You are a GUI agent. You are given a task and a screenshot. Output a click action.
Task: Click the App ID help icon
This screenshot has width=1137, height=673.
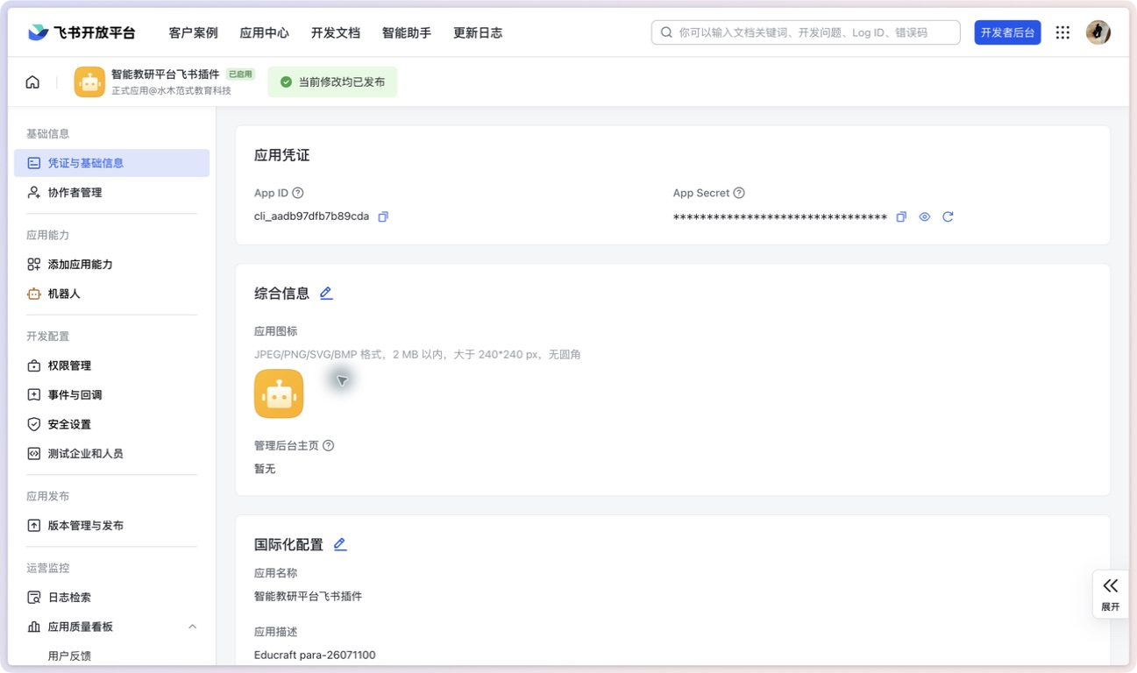[x=298, y=193]
